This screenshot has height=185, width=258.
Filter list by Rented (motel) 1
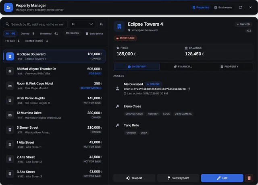[37, 41]
